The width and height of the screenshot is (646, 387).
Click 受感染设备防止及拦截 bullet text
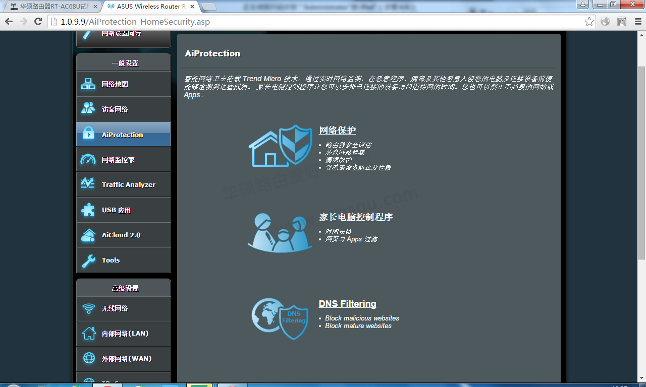(358, 168)
